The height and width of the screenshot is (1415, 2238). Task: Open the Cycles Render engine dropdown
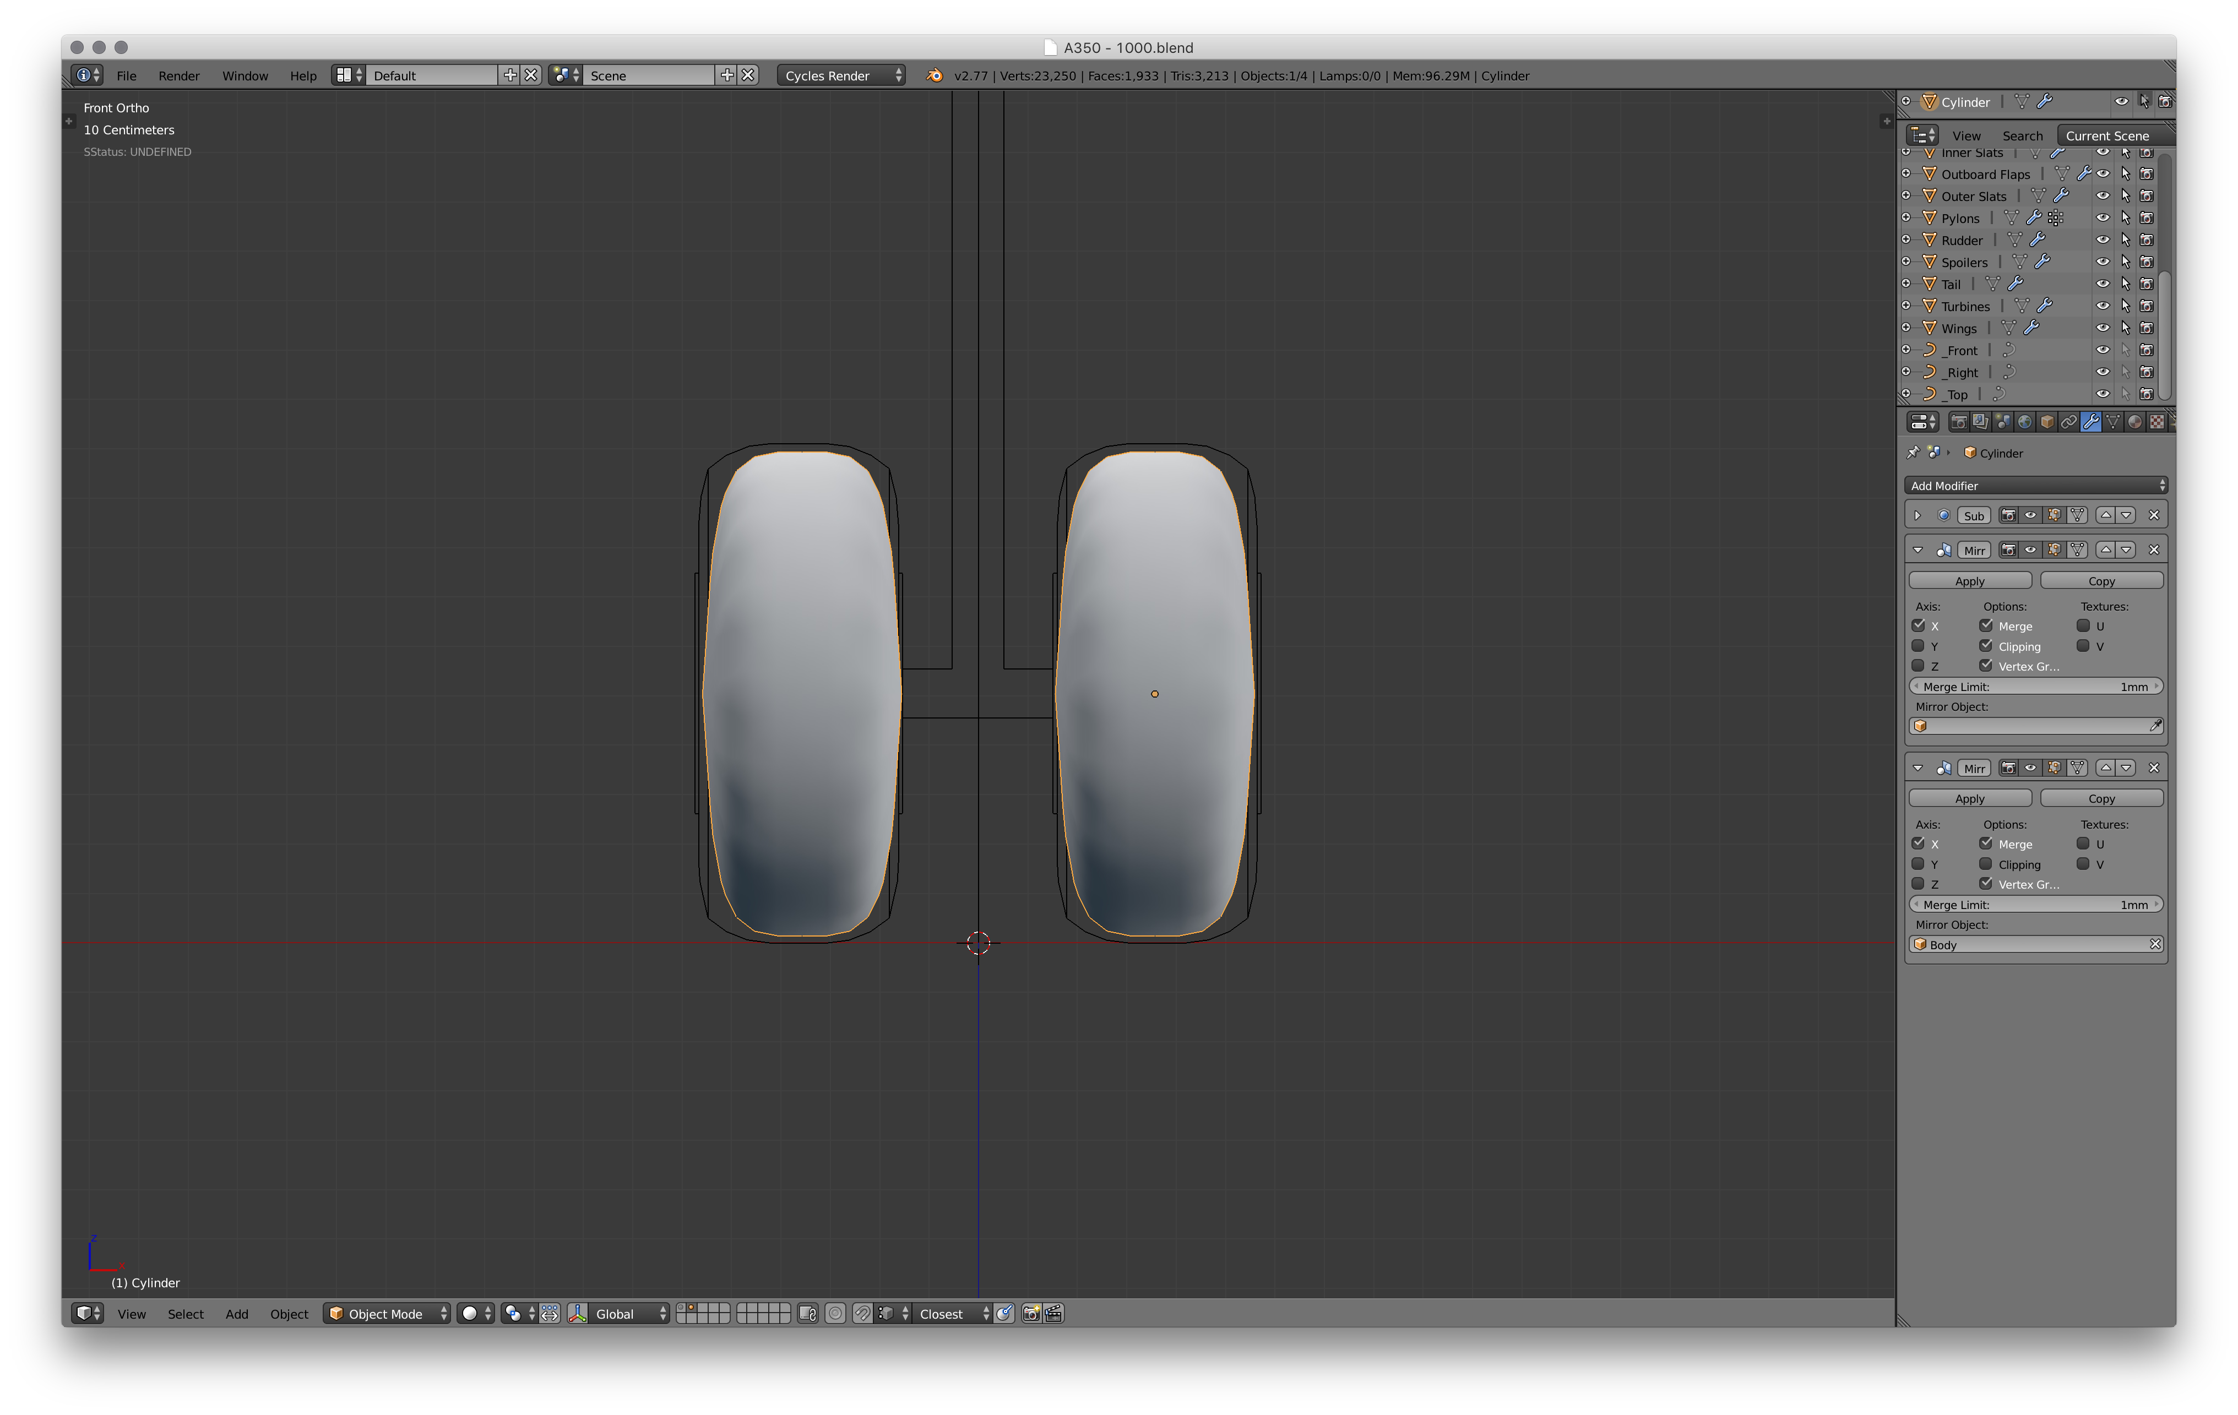point(841,75)
